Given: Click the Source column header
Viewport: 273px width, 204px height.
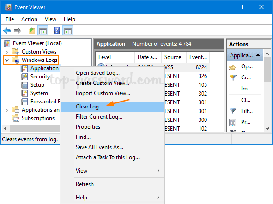Looking at the screenshot, I should point(174,57).
